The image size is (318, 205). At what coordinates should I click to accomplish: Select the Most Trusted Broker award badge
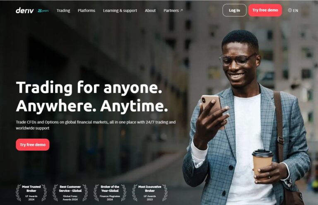(31, 193)
